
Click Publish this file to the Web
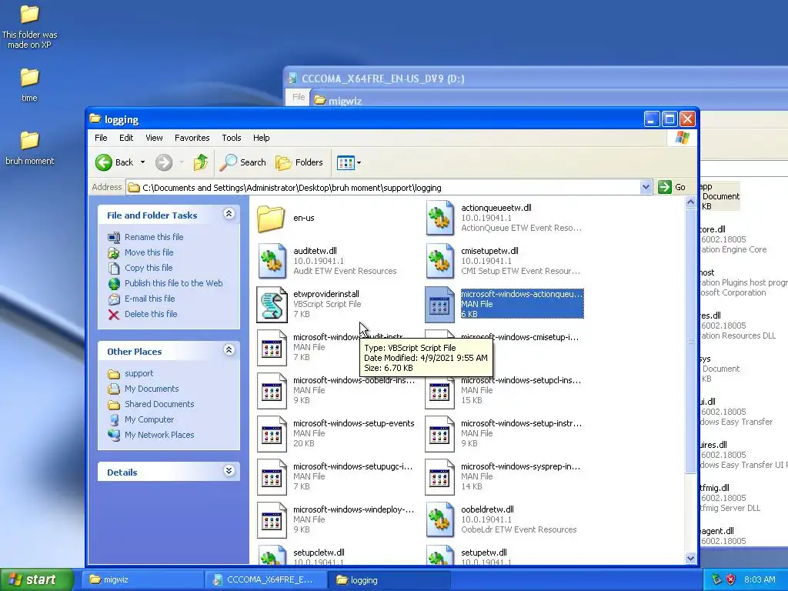pyautogui.click(x=173, y=283)
